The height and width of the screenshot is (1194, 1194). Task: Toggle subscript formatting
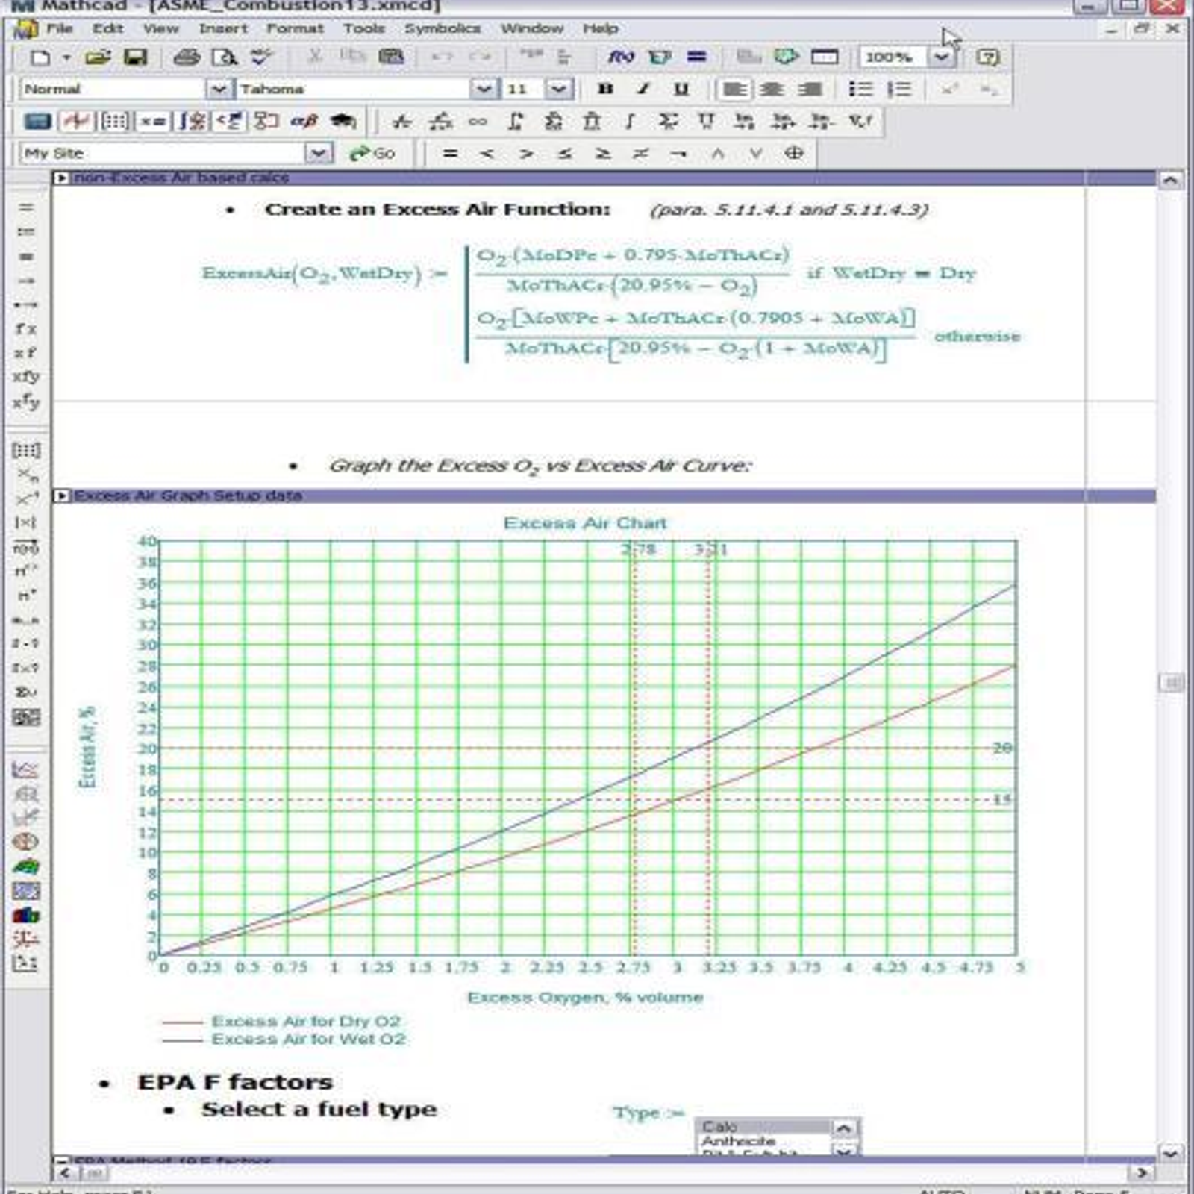pos(989,89)
